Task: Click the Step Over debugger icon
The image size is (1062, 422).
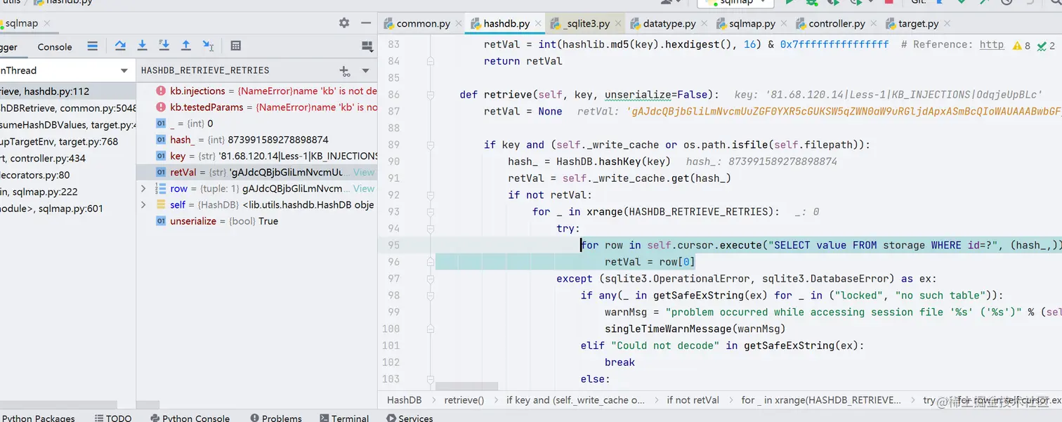Action: point(120,46)
